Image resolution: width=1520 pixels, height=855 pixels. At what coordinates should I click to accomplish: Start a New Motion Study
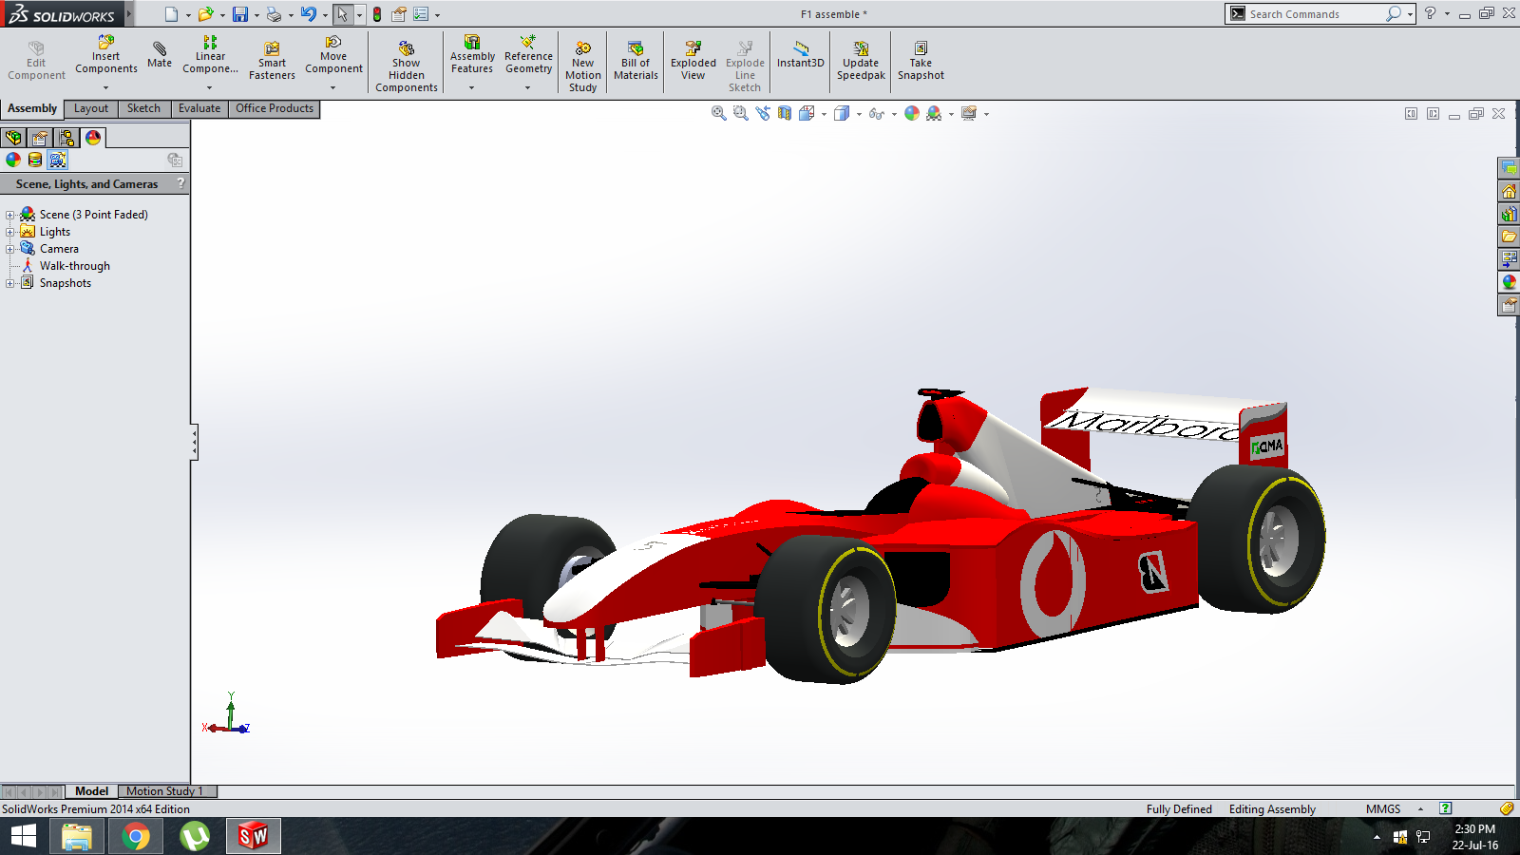(583, 66)
